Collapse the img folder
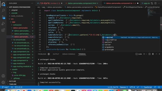162x91 pixels. coord(15,73)
